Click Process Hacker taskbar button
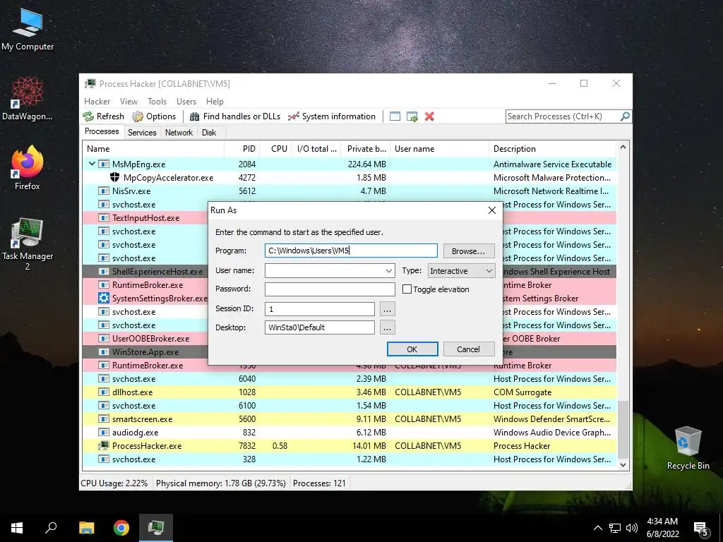 coord(156,528)
